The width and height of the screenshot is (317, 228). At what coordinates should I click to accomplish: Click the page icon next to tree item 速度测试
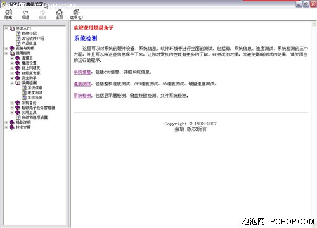tap(24, 92)
